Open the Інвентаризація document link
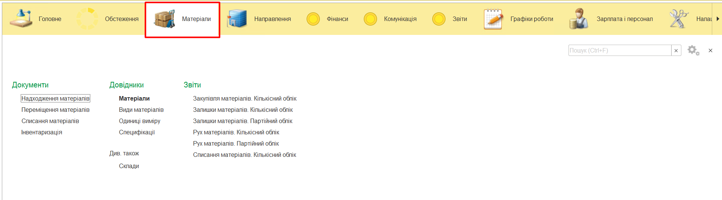This screenshot has width=722, height=200. click(x=42, y=132)
